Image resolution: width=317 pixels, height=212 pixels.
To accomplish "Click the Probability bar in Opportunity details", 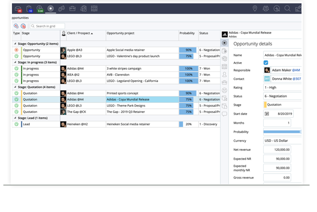I will coord(282,132).
